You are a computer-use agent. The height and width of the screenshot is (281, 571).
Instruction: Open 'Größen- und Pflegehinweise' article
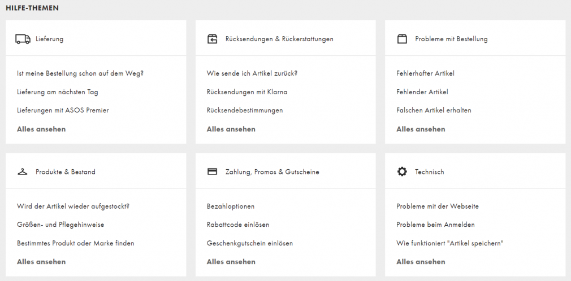(60, 225)
